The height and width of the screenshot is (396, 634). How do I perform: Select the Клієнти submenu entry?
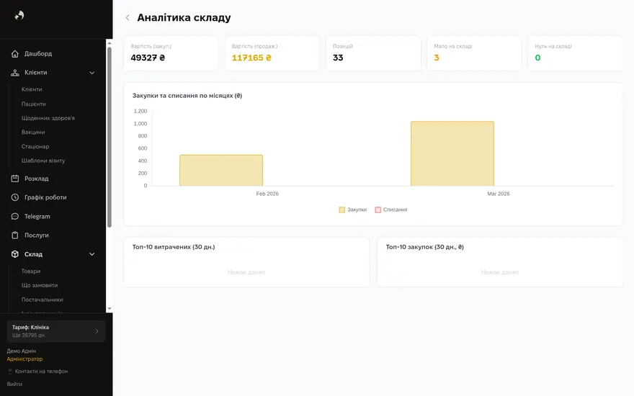[x=32, y=89]
